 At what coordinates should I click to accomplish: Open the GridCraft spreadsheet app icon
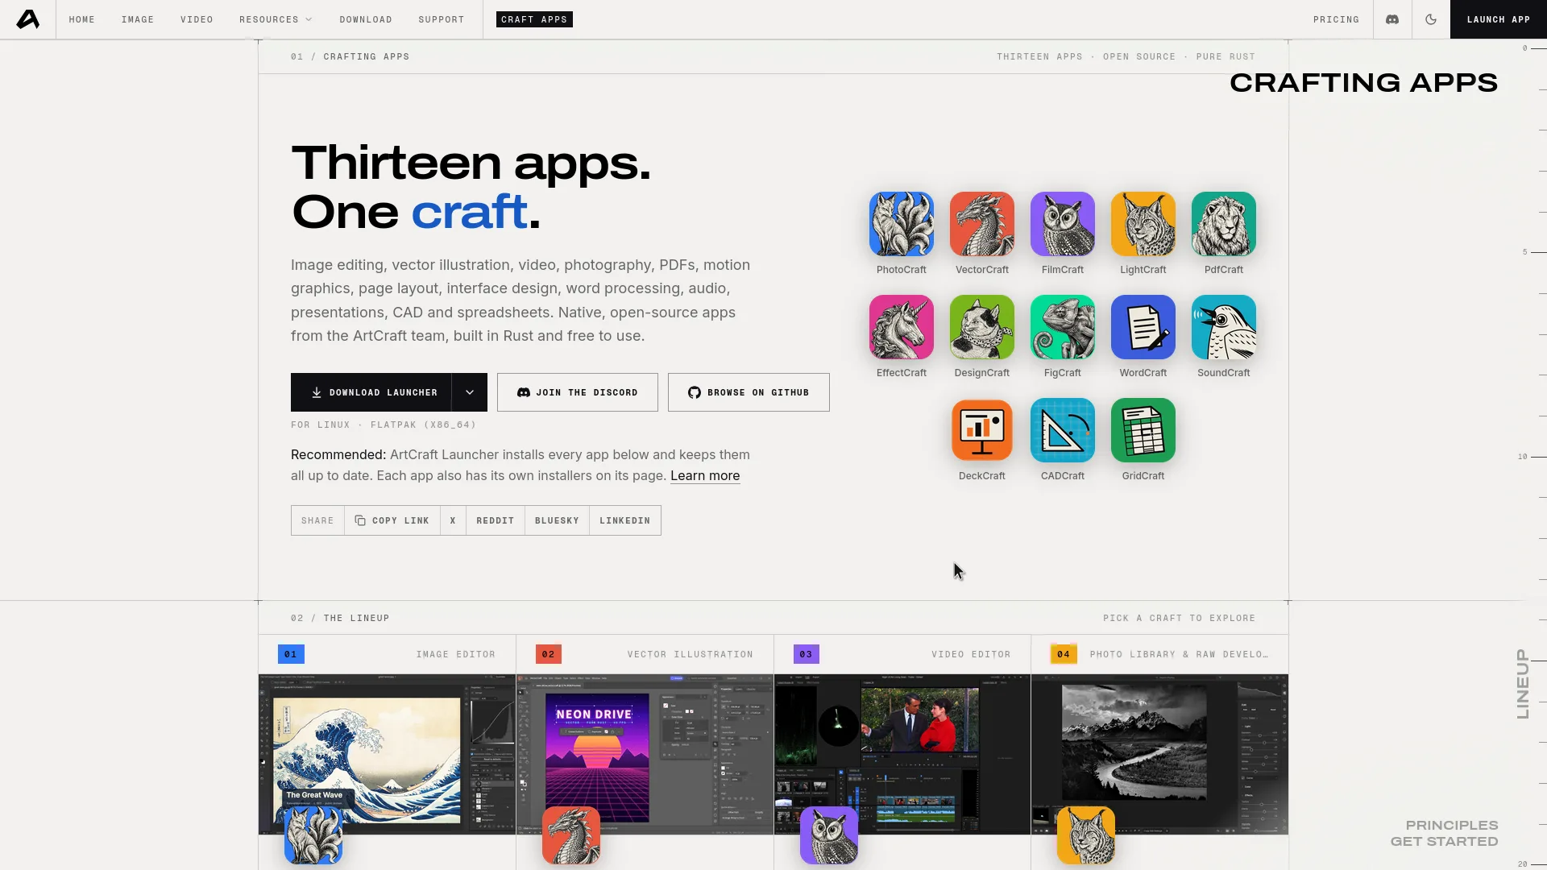[1143, 430]
